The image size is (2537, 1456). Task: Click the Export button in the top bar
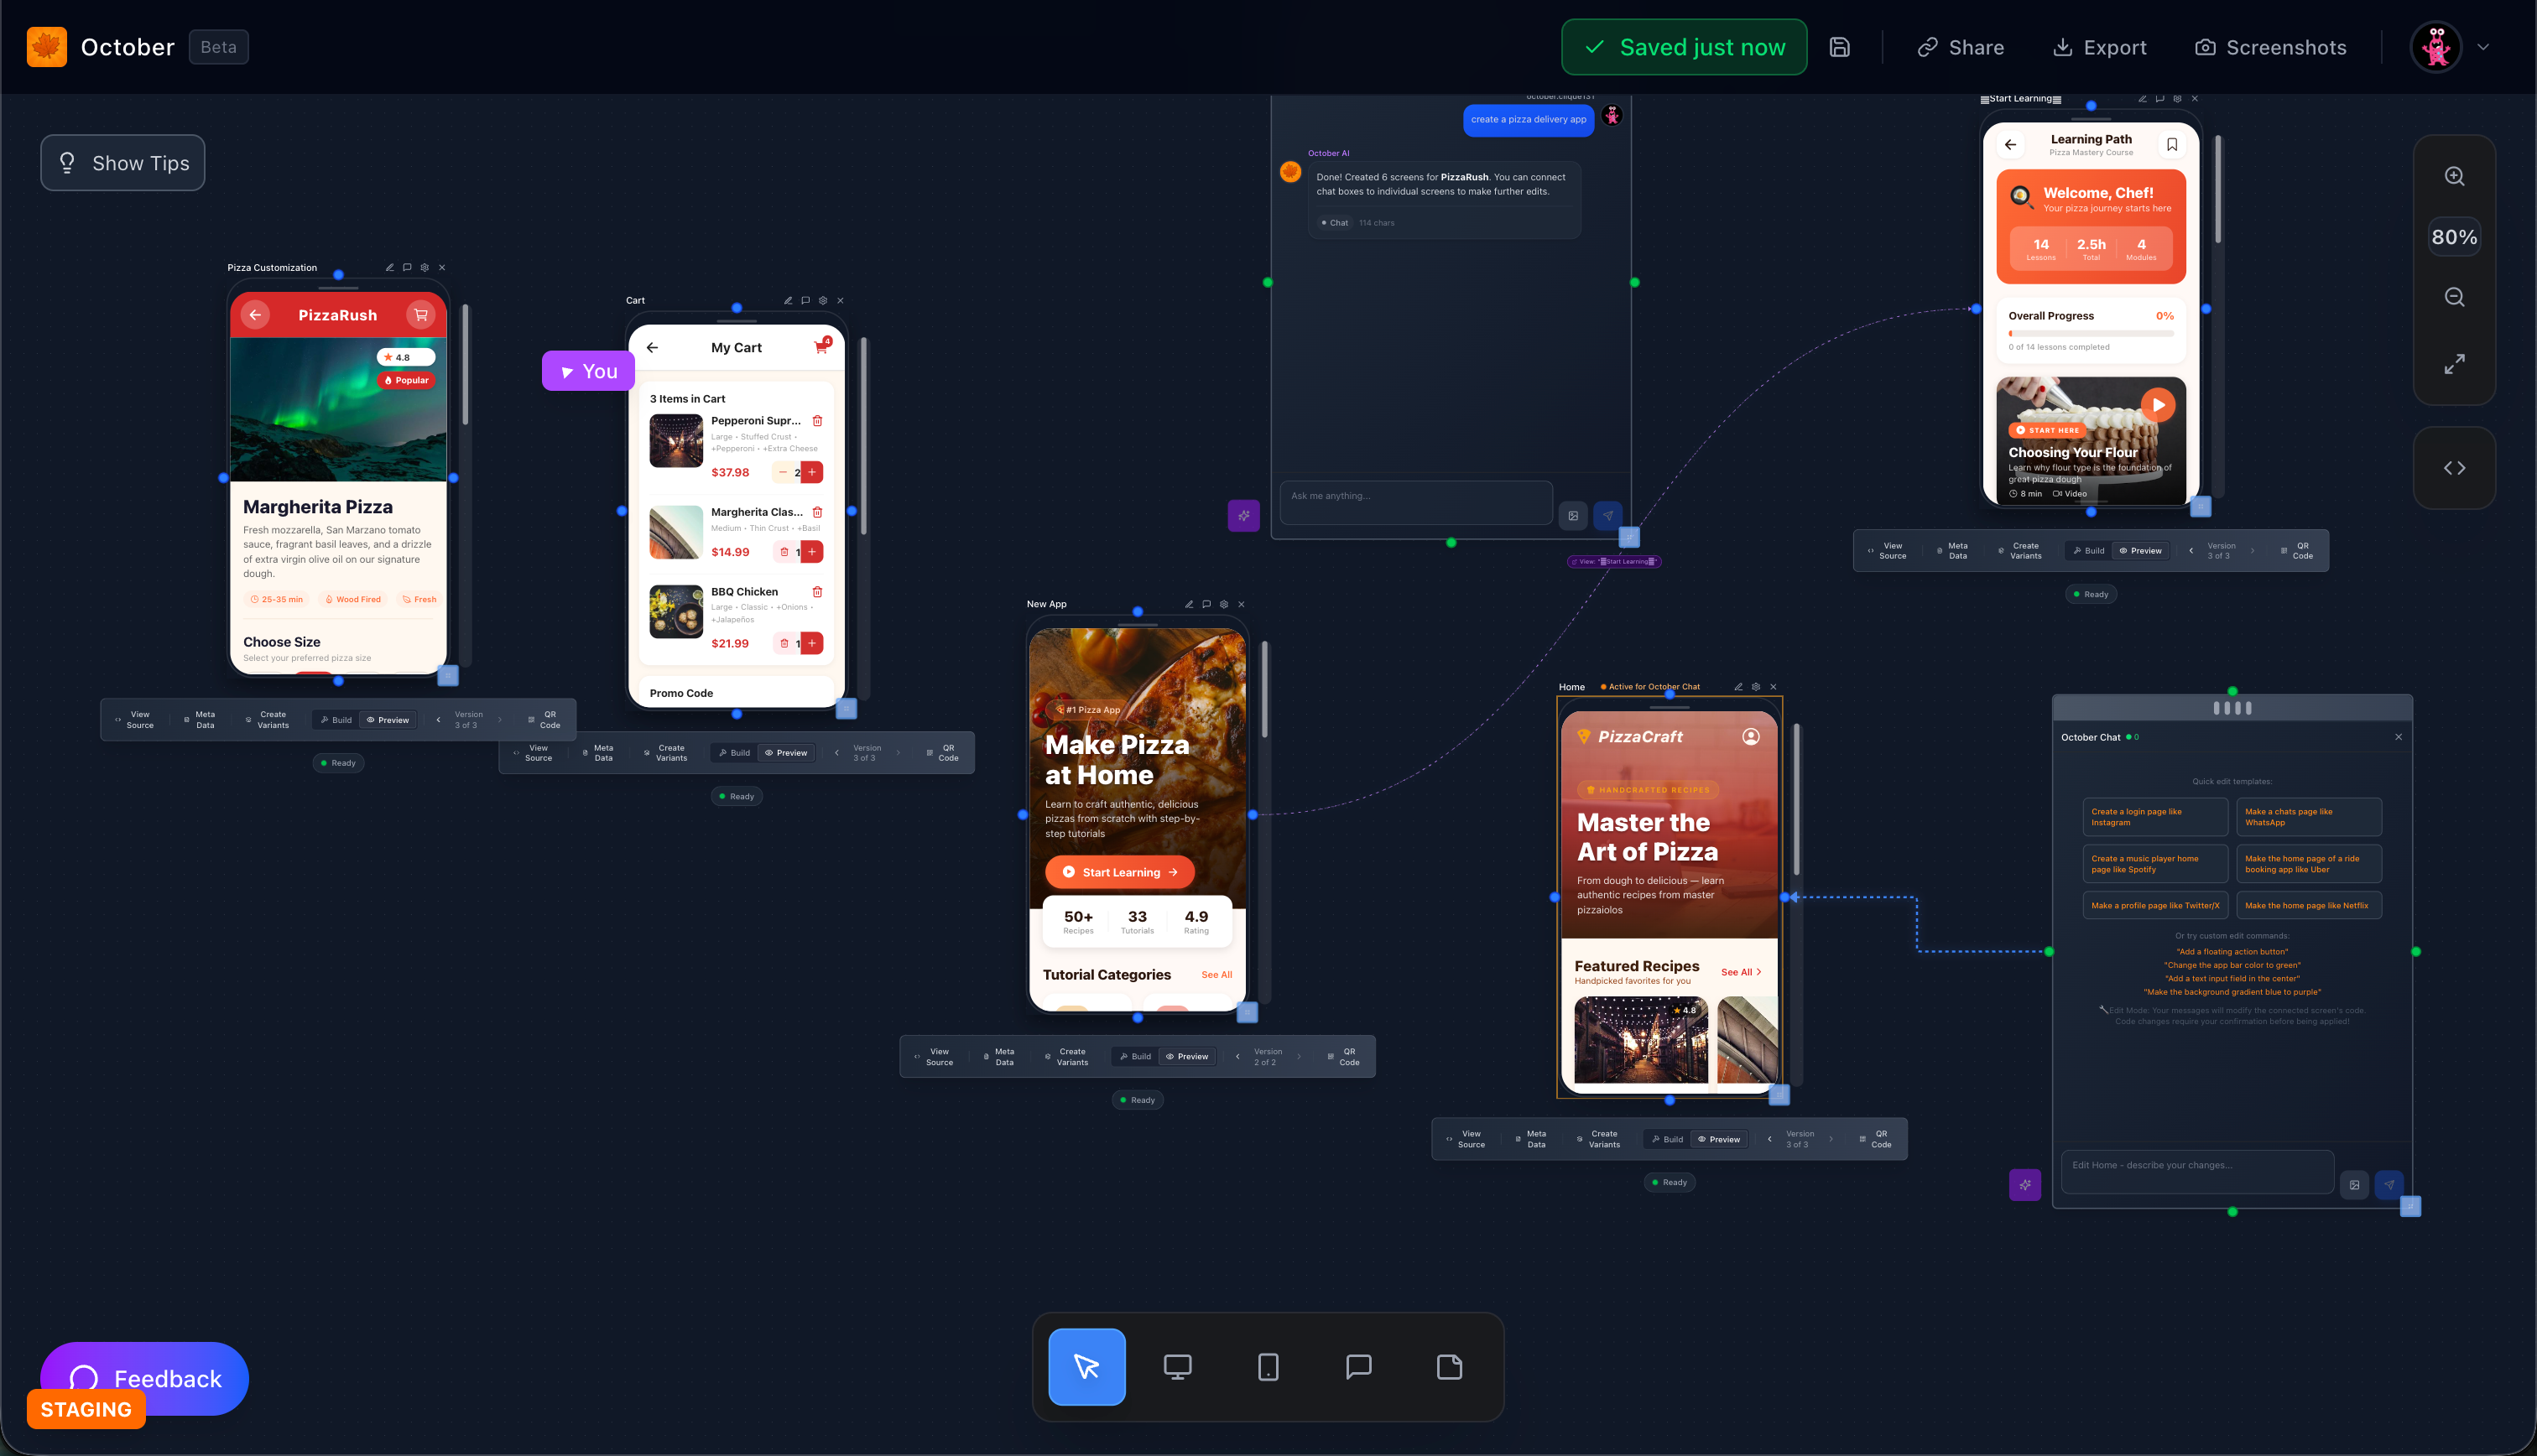[2098, 46]
